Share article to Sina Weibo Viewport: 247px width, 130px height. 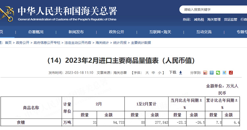click(x=205, y=73)
